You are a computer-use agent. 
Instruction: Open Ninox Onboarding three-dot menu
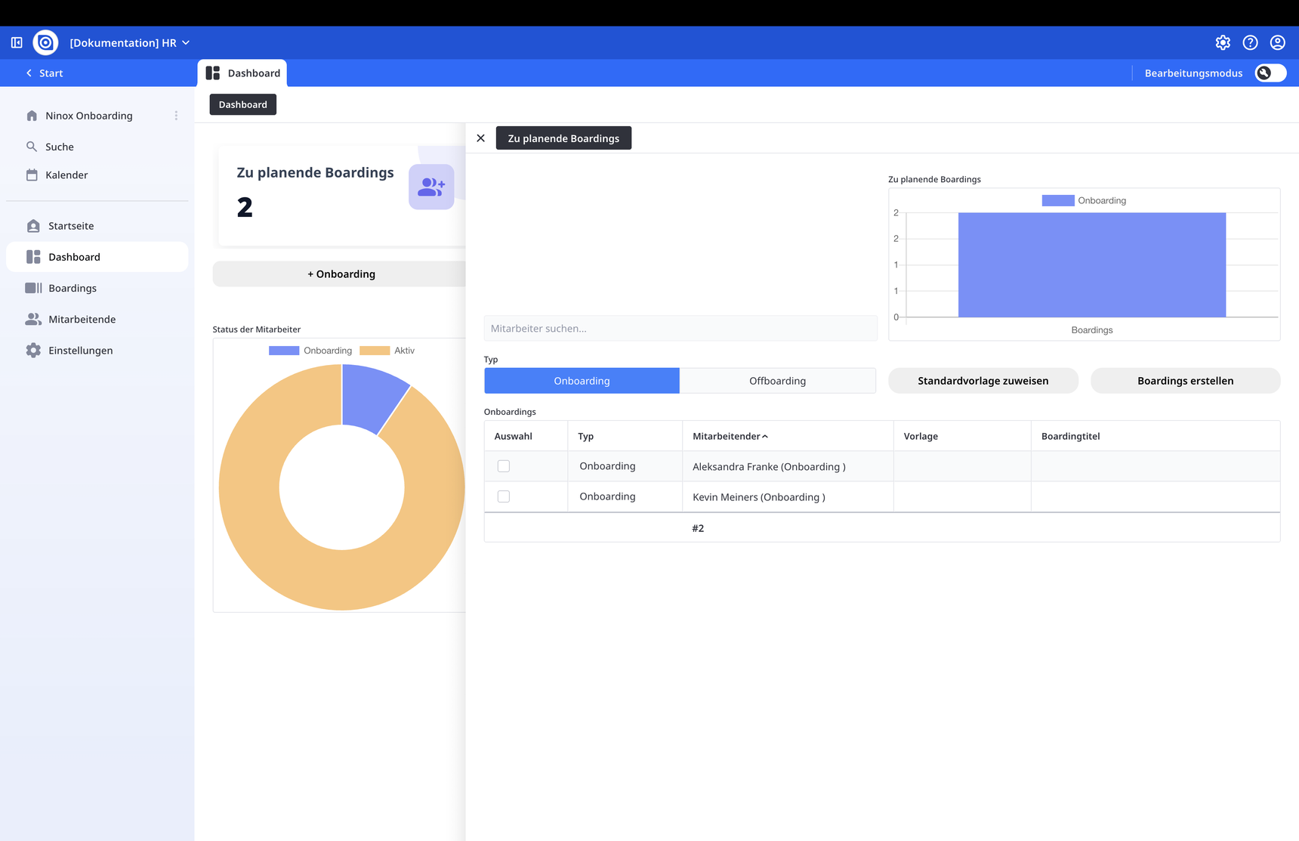tap(176, 116)
